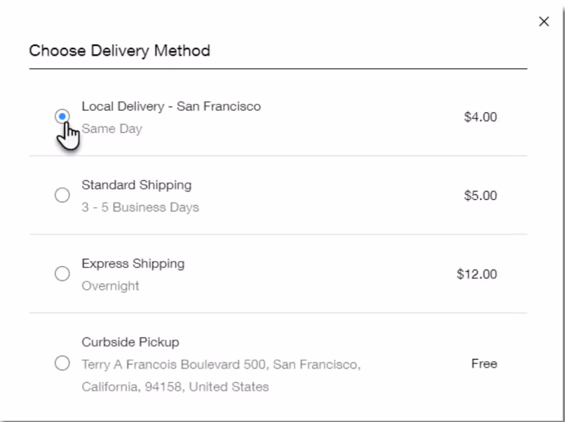This screenshot has height=422, width=565.
Task: Select the Express Shipping radio button
Action: point(62,274)
